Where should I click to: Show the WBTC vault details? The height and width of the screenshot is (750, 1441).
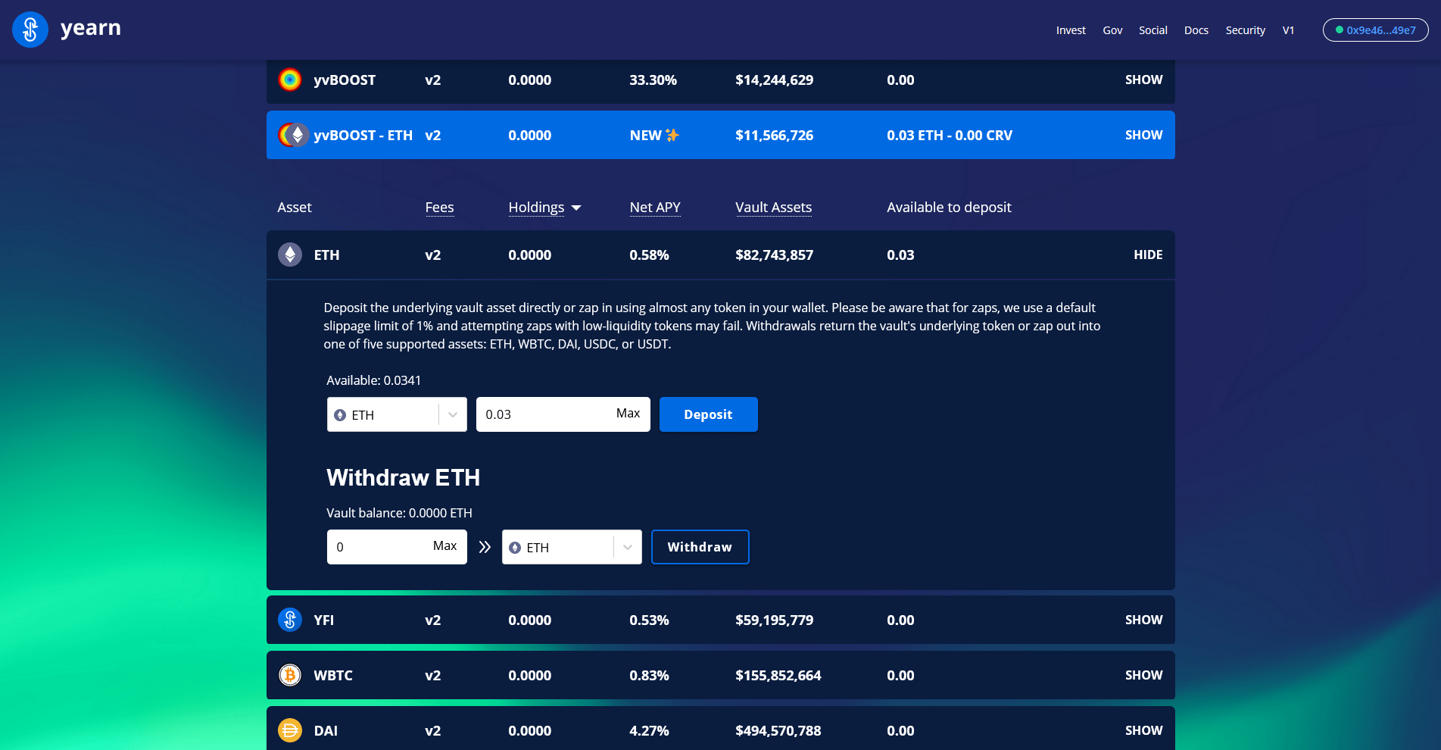point(1143,675)
